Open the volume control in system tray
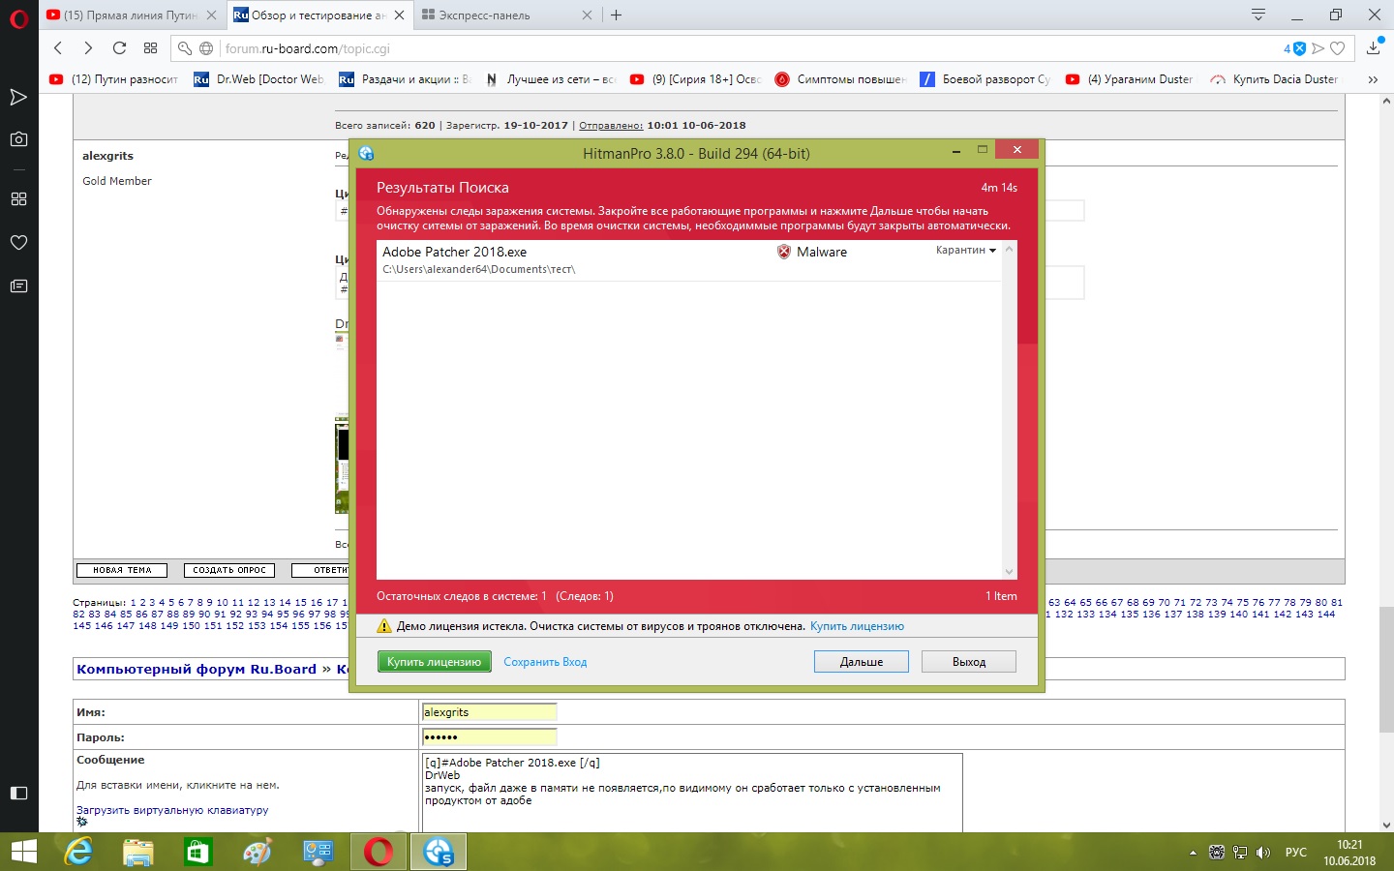 click(1263, 853)
